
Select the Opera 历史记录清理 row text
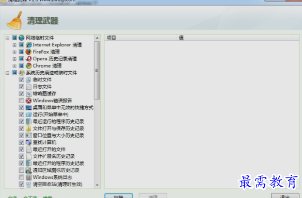55,59
